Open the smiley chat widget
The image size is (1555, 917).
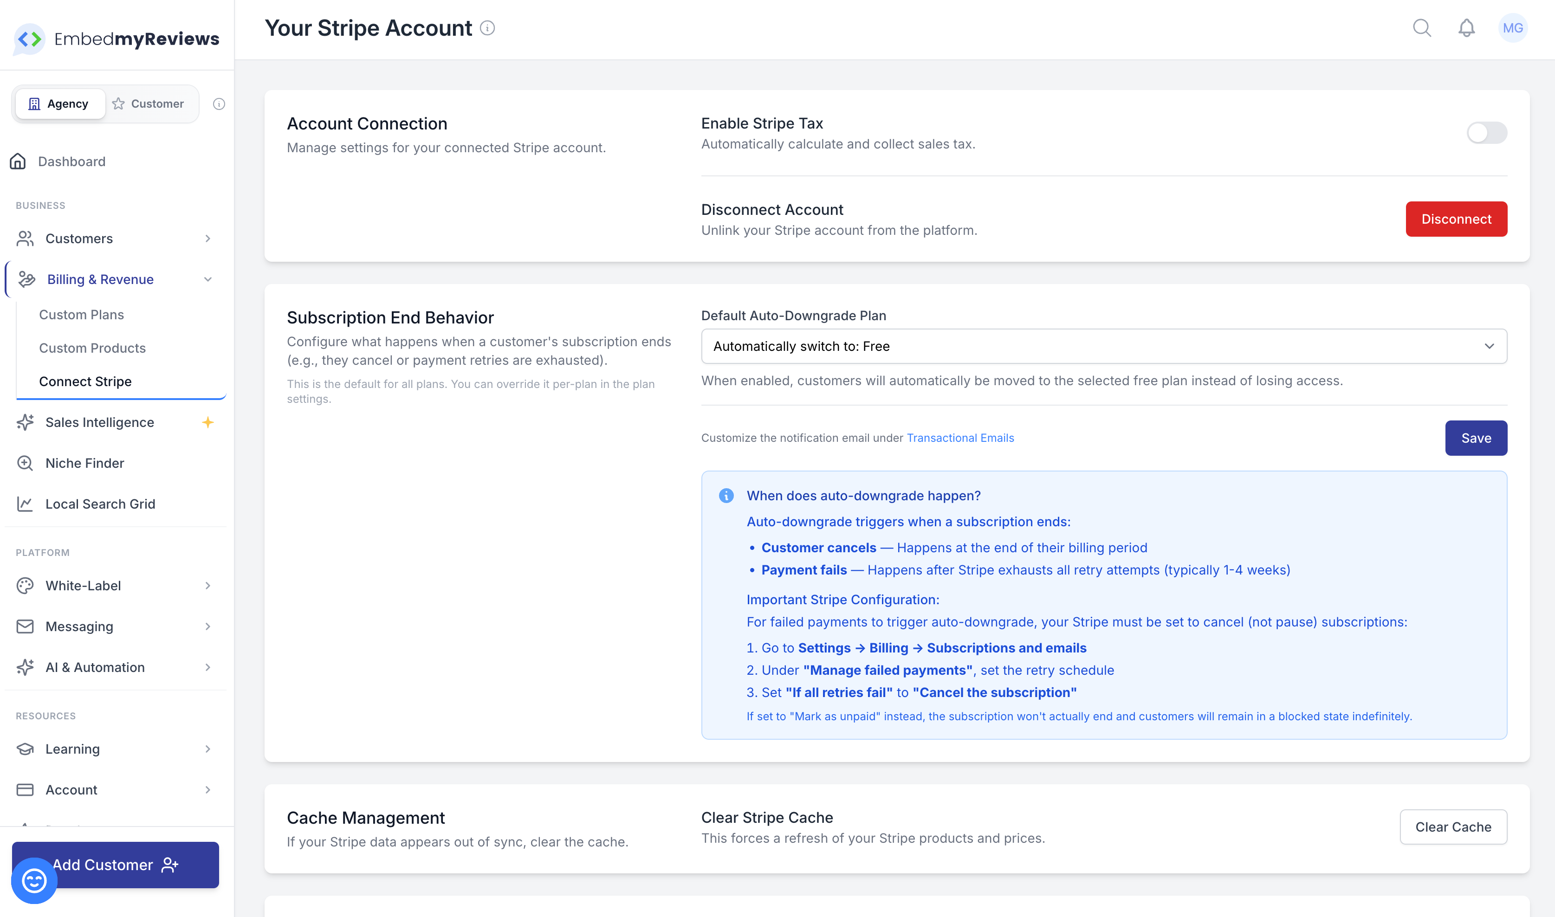[x=34, y=880]
